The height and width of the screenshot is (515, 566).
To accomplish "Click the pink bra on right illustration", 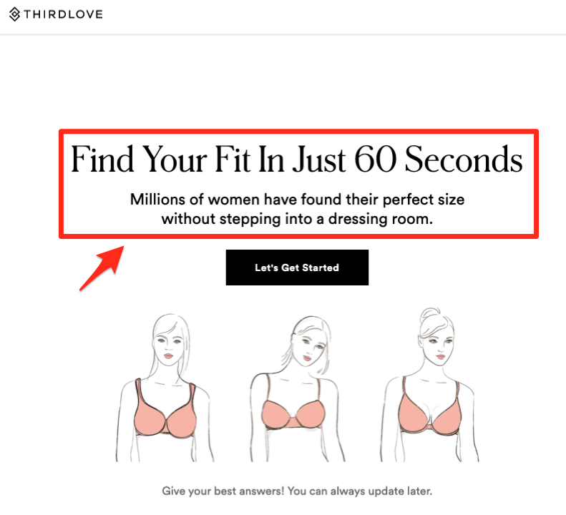I will point(430,411).
